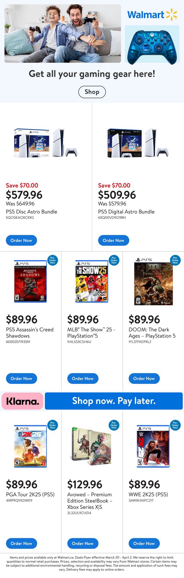Click Pre-Order badge on Avowed SteelBook
Viewport: 184px width, 578px height.
click(114, 425)
